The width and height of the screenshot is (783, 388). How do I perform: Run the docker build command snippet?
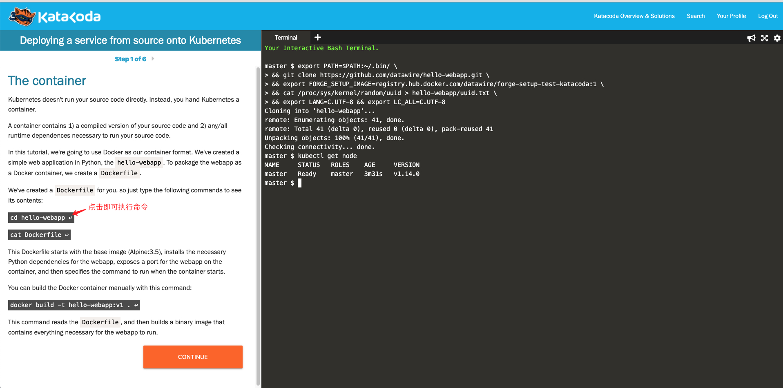74,305
